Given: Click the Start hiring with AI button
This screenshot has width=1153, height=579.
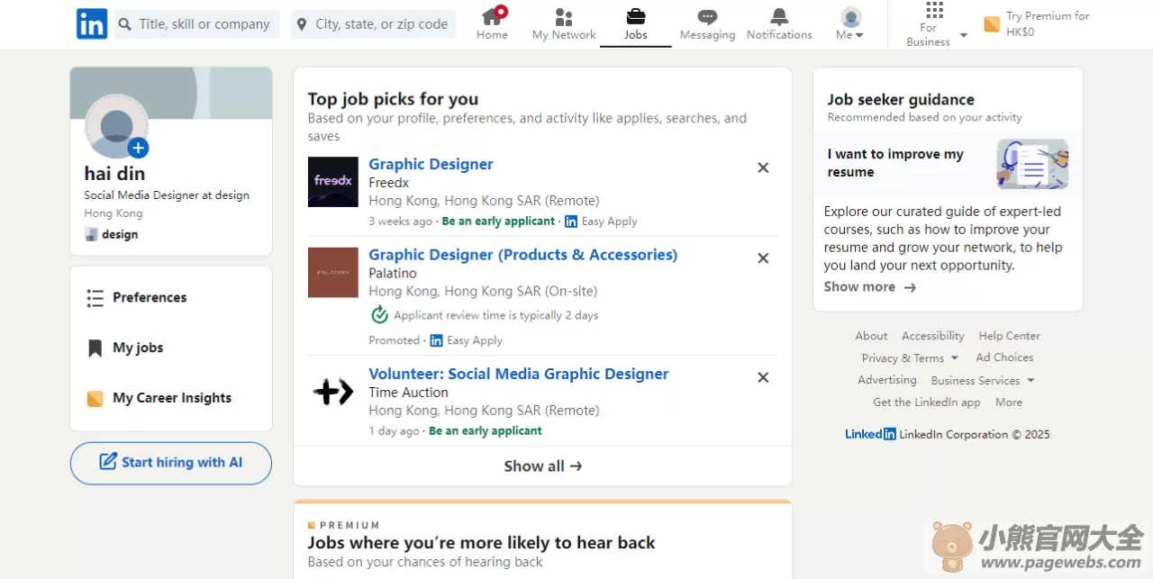Looking at the screenshot, I should click(171, 463).
